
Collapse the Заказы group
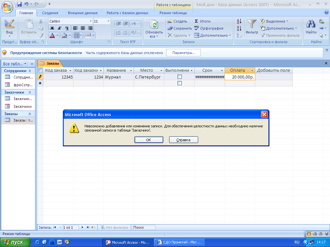[30, 114]
